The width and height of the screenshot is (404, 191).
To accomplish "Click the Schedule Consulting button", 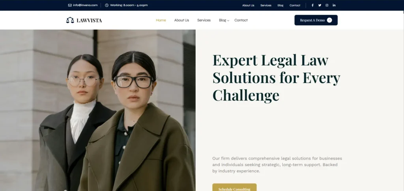I will click(x=234, y=187).
